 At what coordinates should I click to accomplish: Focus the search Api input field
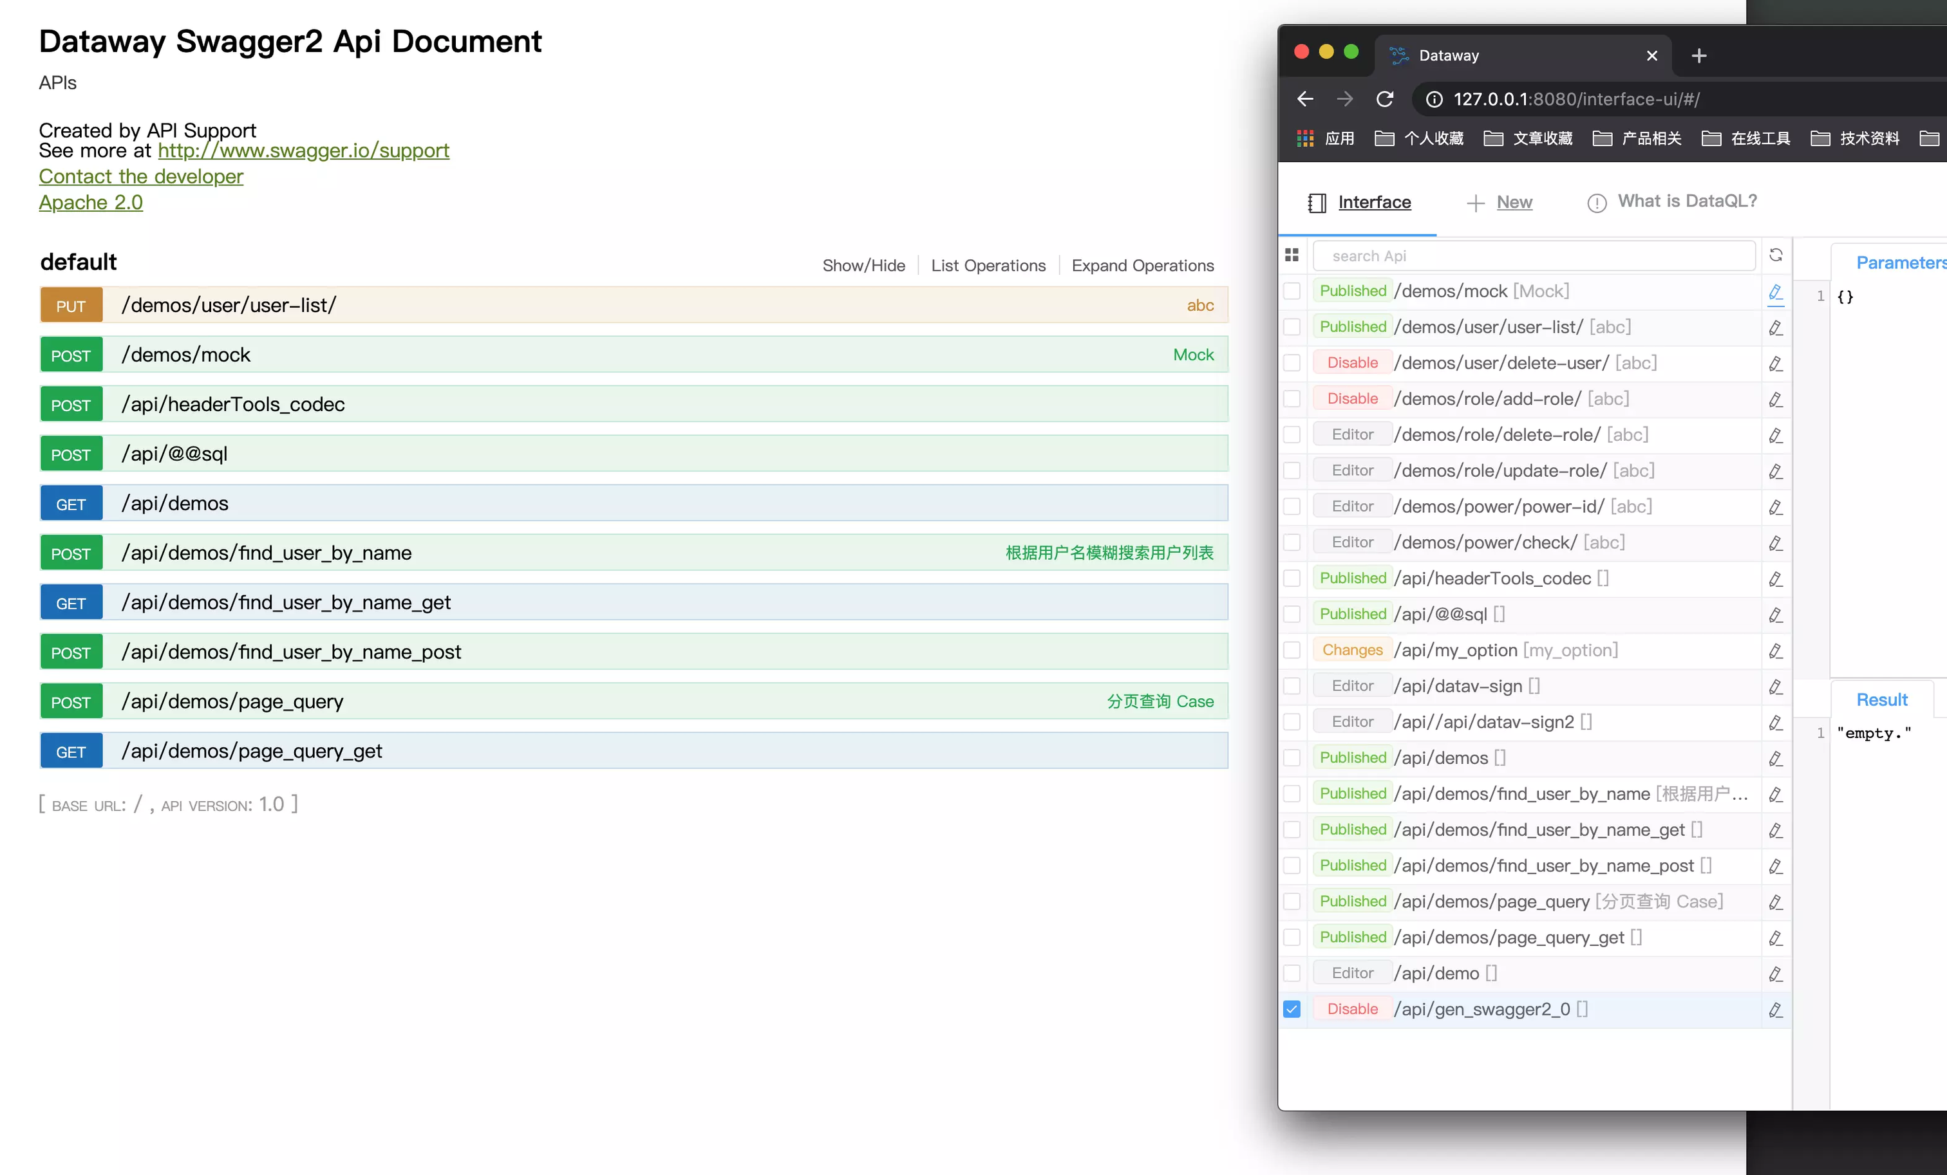coord(1533,256)
